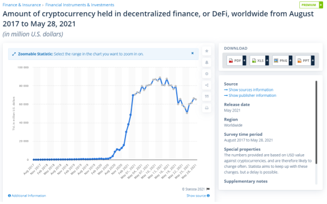Click the quotation citation icon
Image resolution: width=327 pixels, height=204 pixels.
tap(207, 96)
